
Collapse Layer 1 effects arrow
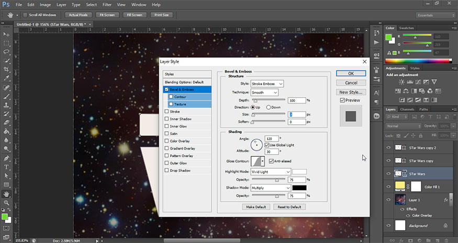click(451, 200)
